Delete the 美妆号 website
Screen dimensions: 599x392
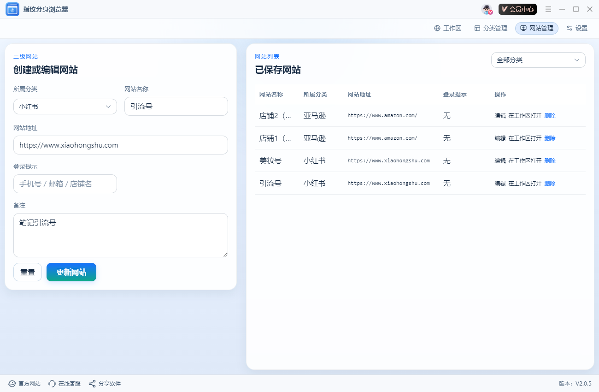(x=550, y=161)
